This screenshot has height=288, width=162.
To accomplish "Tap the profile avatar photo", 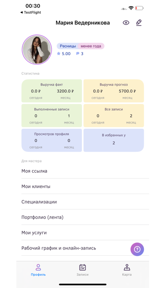I will coord(37,49).
